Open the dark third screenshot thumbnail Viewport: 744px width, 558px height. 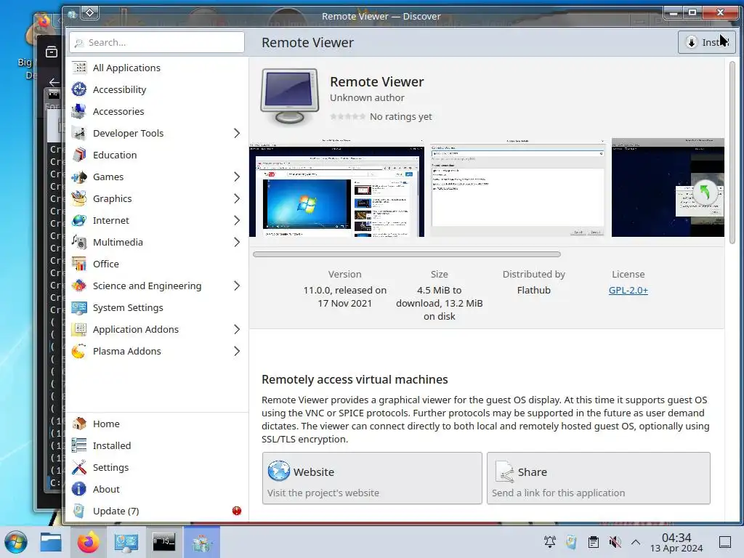point(668,188)
